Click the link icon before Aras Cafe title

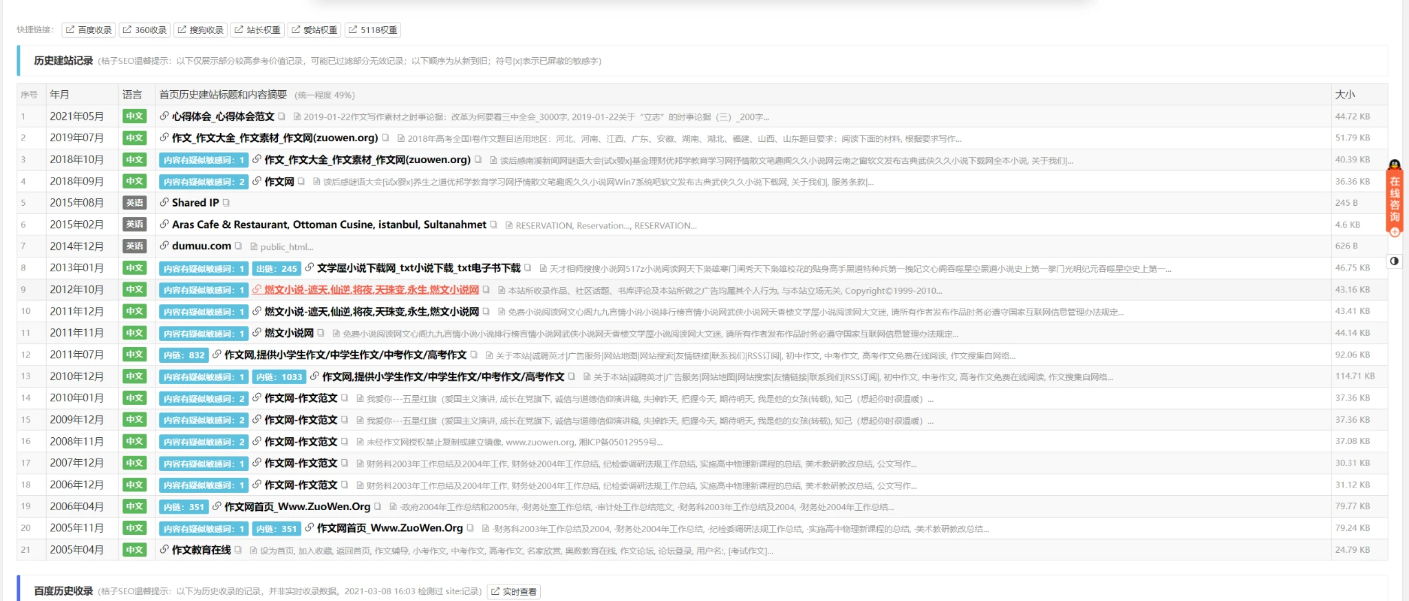pos(164,224)
